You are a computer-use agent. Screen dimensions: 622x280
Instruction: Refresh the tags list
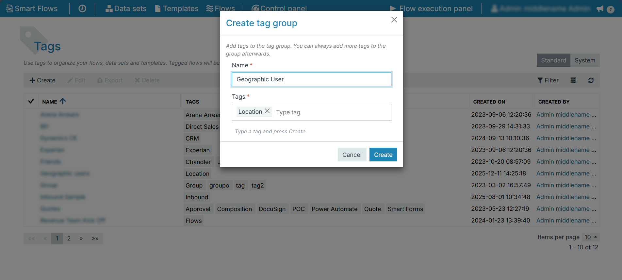(591, 80)
